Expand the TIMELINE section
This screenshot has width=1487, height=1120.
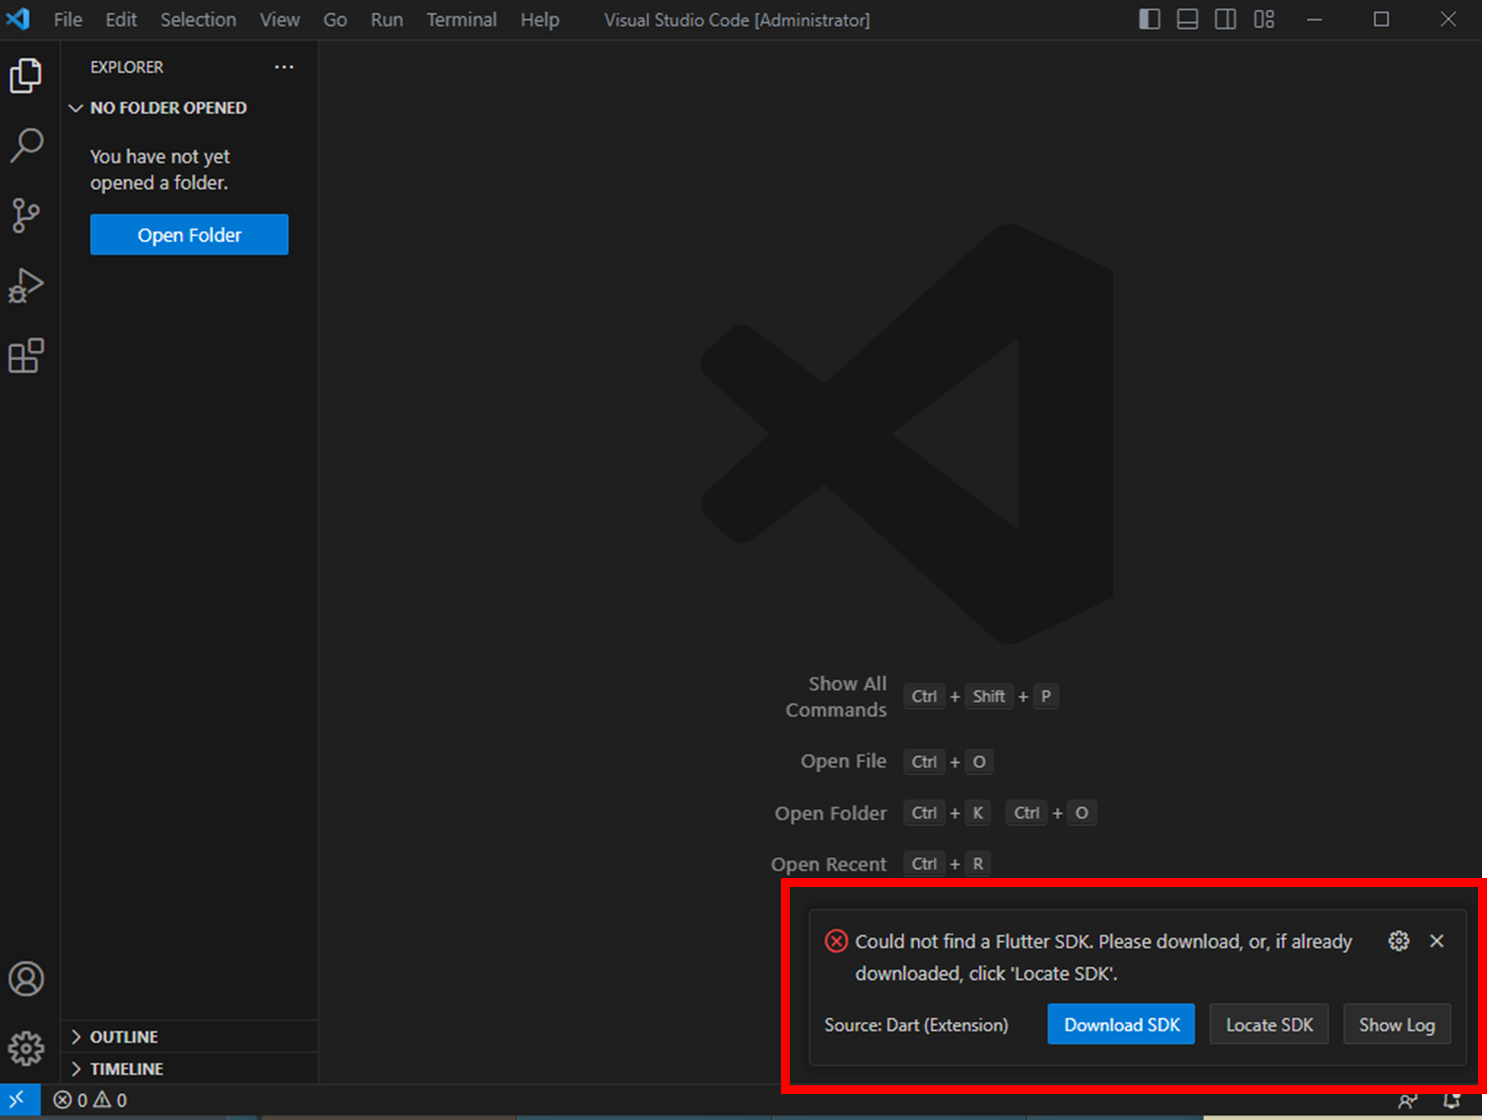pos(189,1068)
